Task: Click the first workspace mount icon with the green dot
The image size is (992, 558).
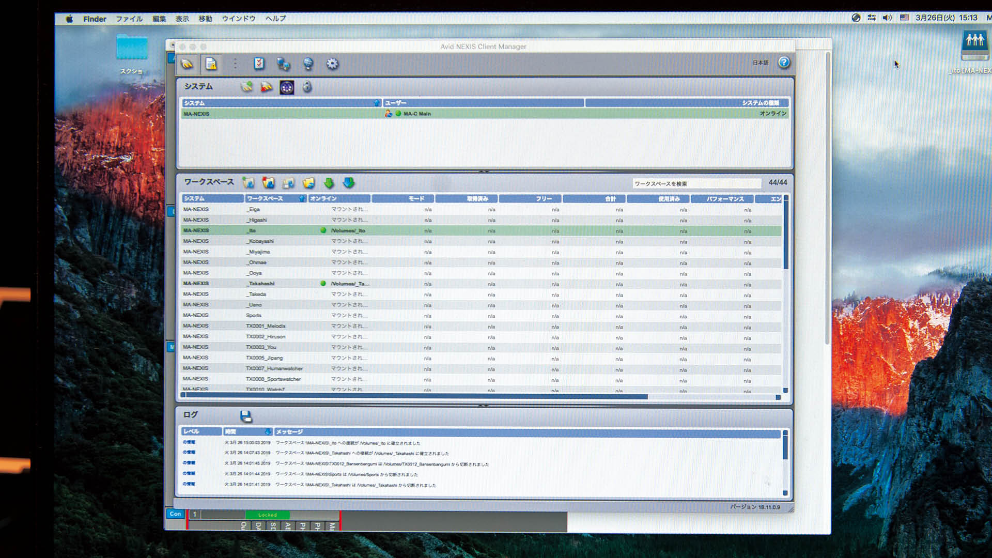Action: pos(249,183)
